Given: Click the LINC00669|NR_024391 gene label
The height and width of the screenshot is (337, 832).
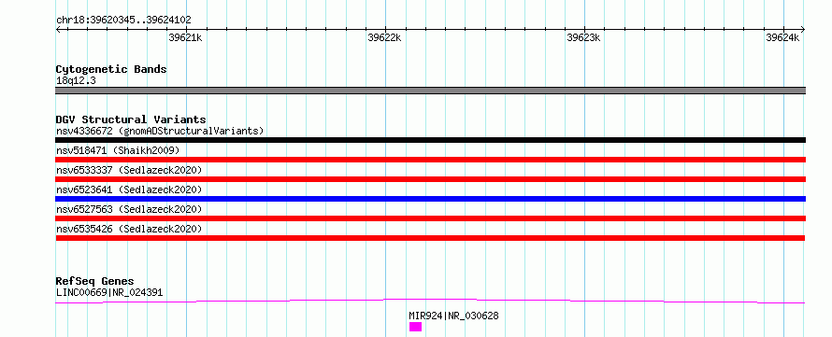Looking at the screenshot, I should [x=109, y=292].
